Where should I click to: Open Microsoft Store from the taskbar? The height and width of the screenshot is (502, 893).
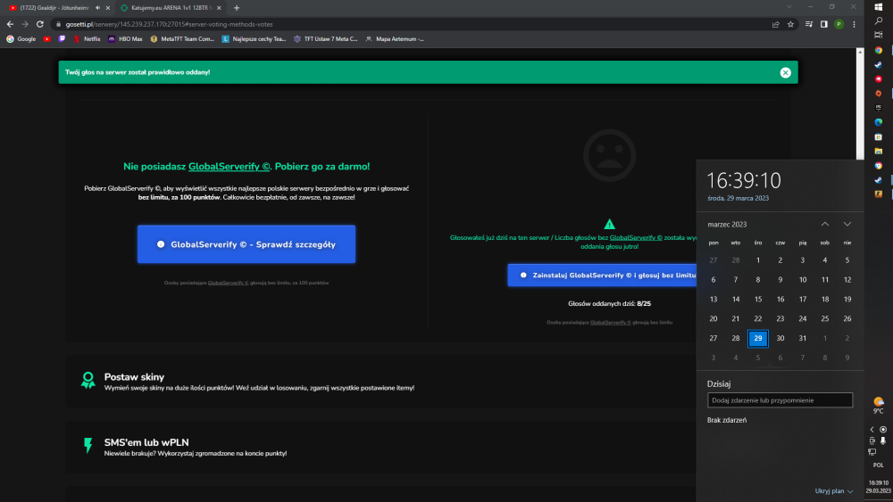879,137
